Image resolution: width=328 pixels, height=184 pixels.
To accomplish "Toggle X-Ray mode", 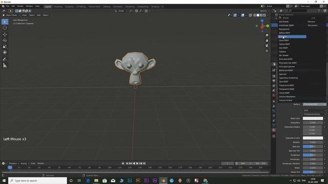I will pos(251,15).
